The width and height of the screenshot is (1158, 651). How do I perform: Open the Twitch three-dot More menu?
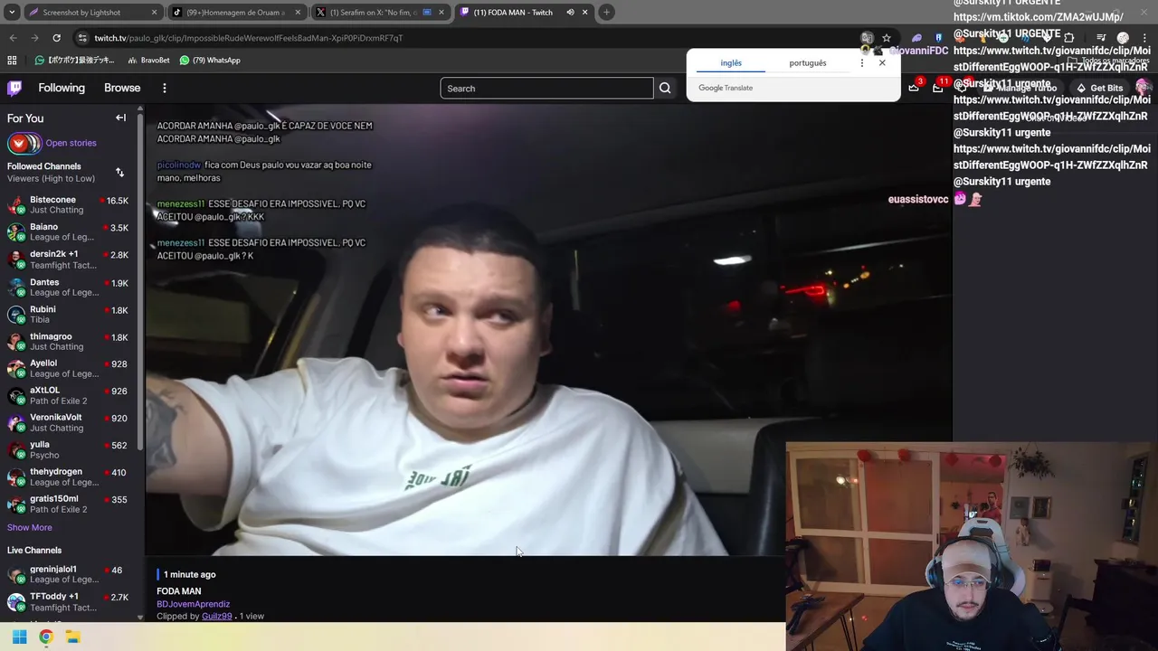[165, 88]
